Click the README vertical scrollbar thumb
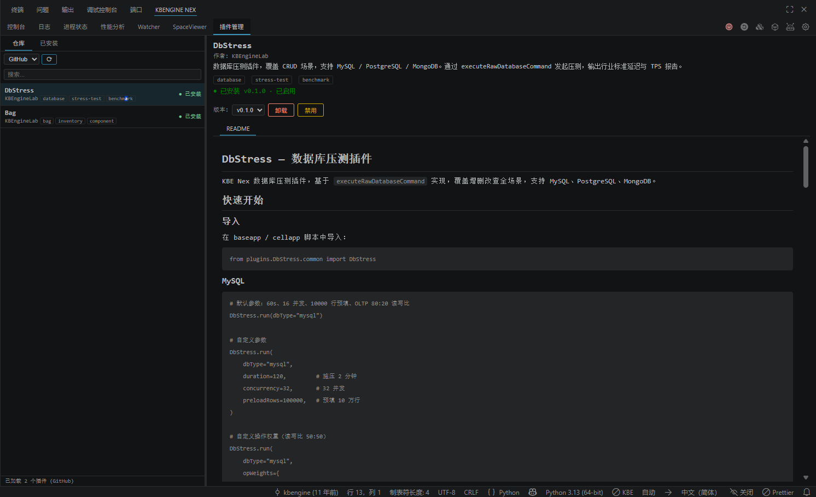The image size is (816, 497). coord(806,167)
